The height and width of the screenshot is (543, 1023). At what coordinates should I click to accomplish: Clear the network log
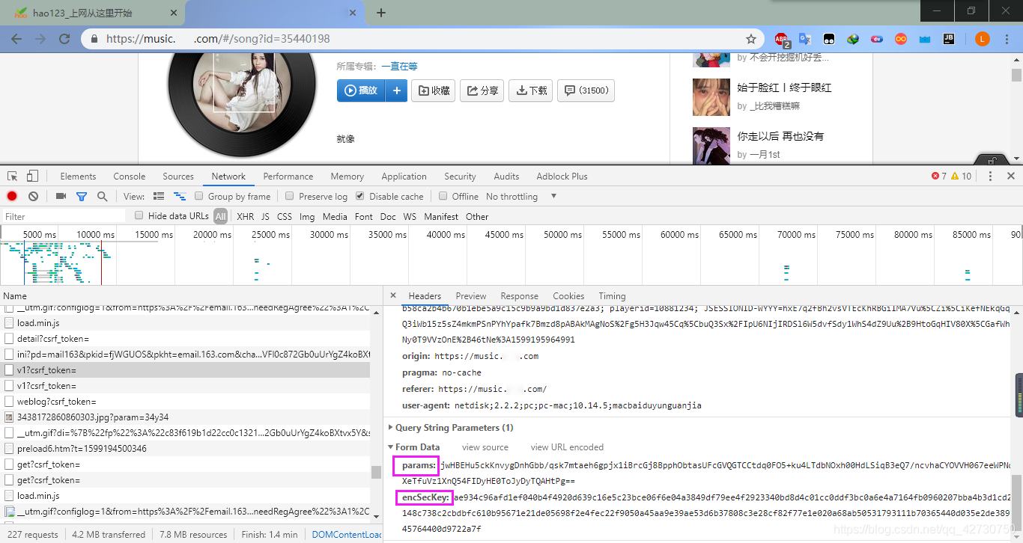tap(33, 196)
